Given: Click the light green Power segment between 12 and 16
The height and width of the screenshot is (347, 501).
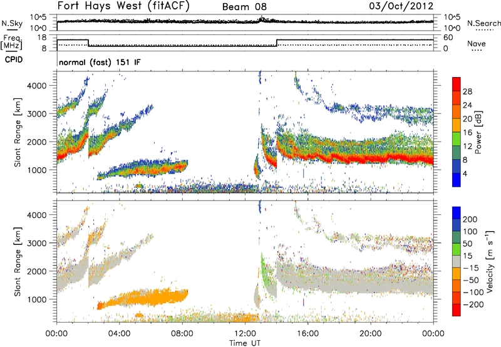Looking at the screenshot, I should click(457, 138).
